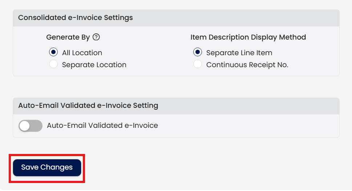The width and height of the screenshot is (352, 191).
Task: Click the Auto-Email Validated e-Invoice Setting header
Action: [88, 106]
